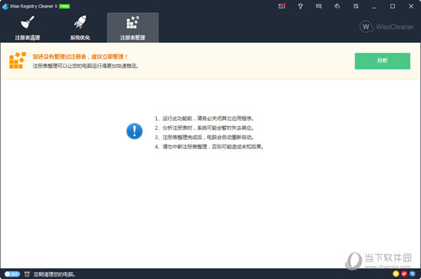Minimize the Wise Registry Cleaner window
This screenshot has height=279, width=421.
pos(374,6)
